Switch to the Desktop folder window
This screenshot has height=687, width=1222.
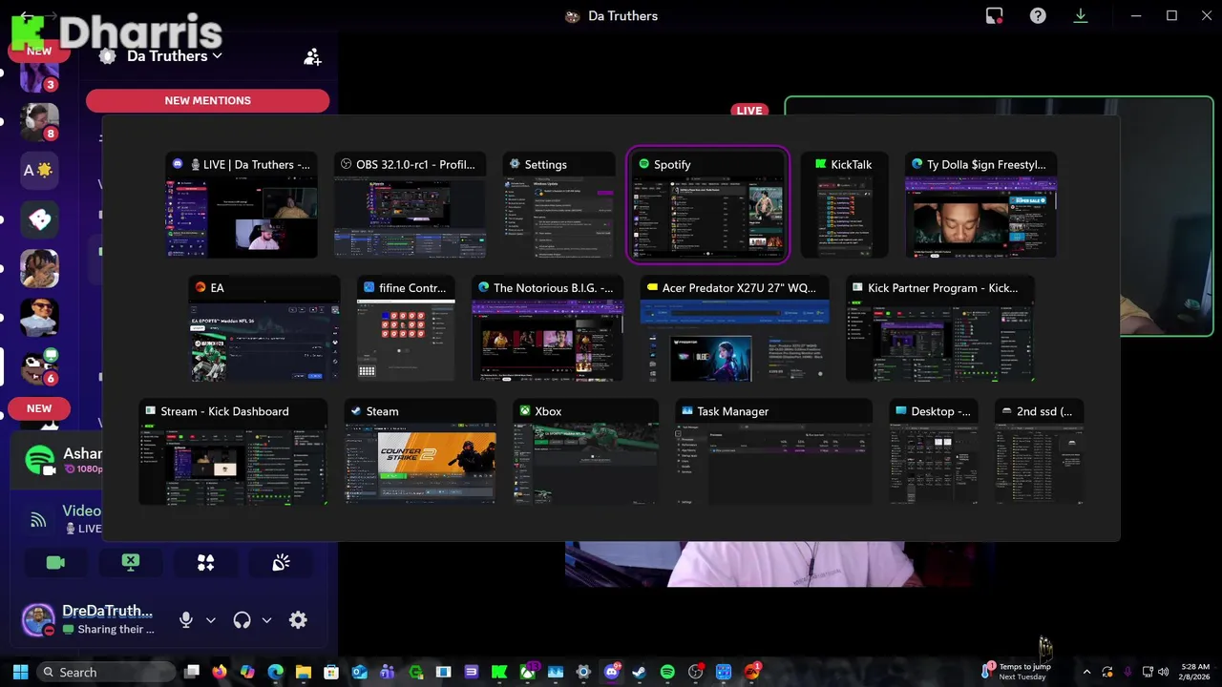(x=934, y=451)
